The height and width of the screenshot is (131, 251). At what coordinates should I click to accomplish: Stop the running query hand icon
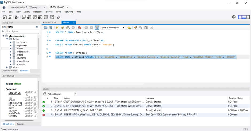(x=73, y=28)
